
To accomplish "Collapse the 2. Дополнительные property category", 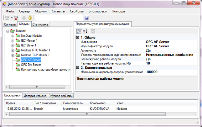I will point(78,67).
